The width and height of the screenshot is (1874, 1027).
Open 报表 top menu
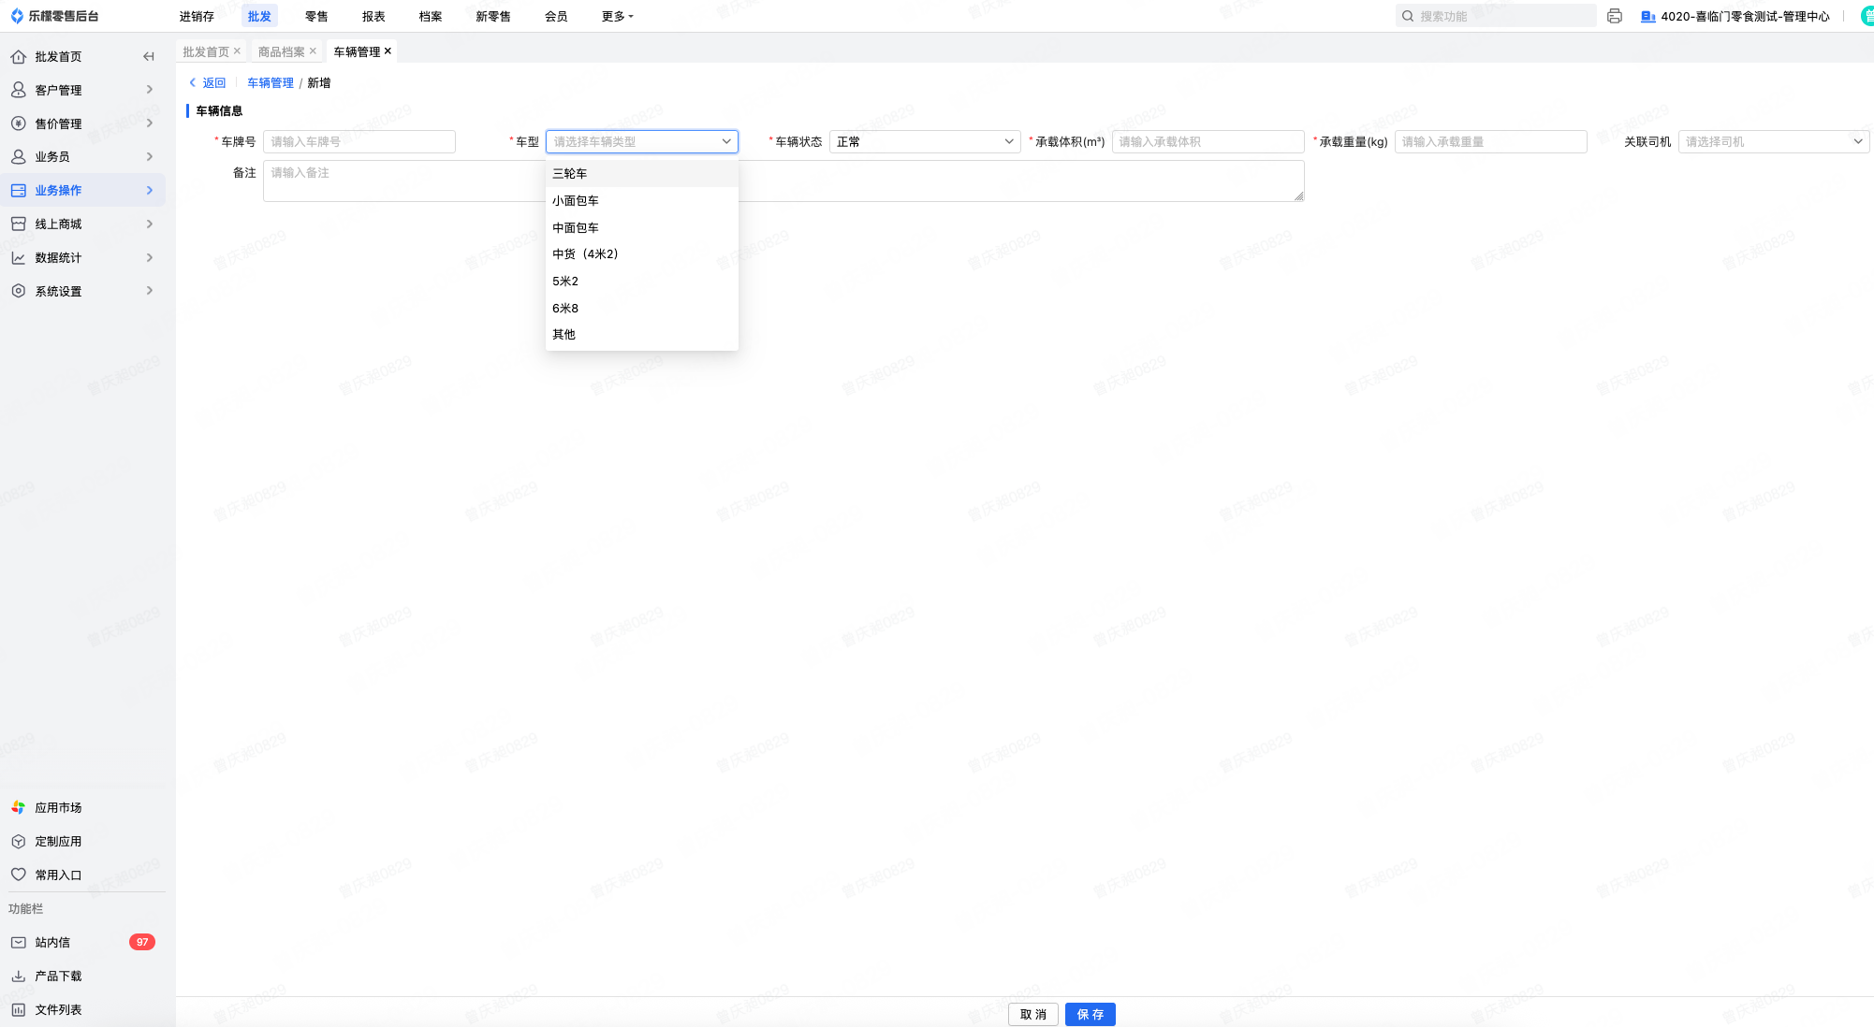click(x=373, y=16)
